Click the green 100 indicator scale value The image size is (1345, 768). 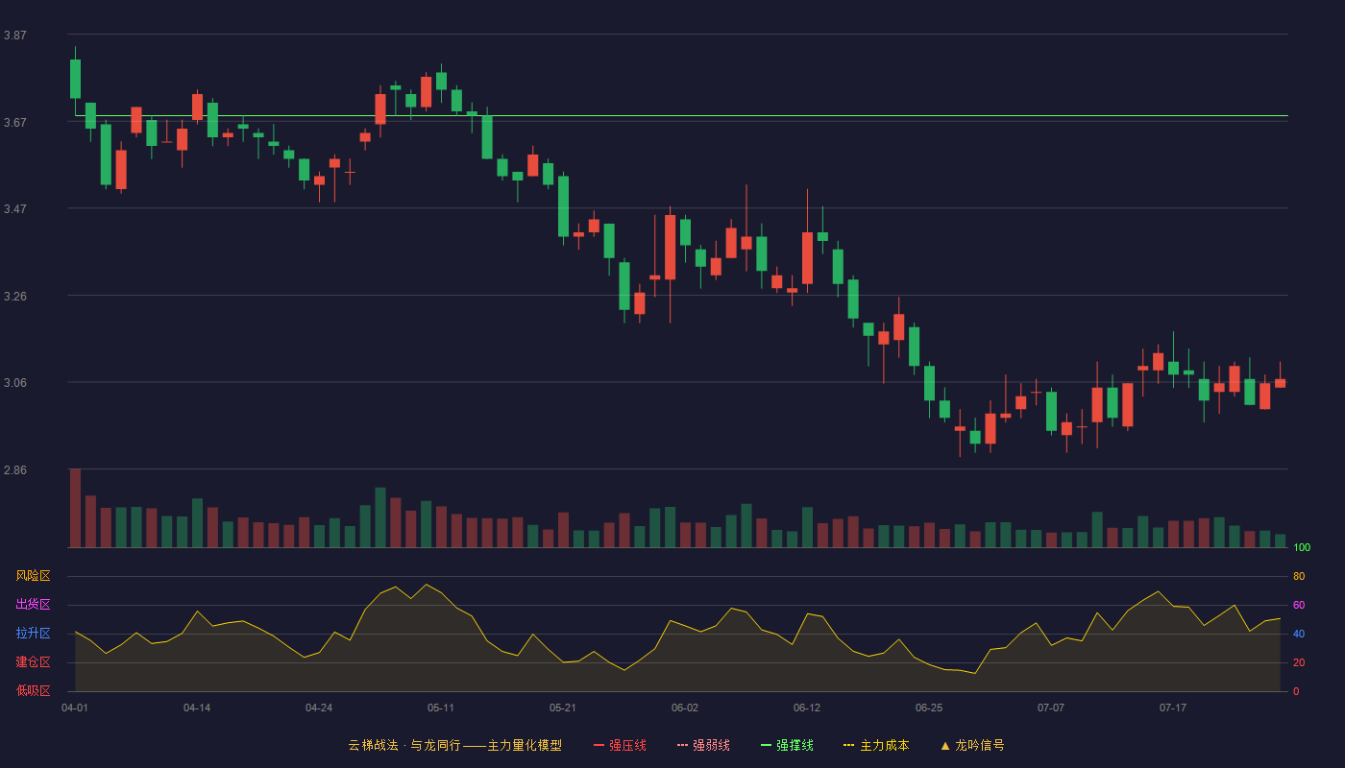point(1302,547)
